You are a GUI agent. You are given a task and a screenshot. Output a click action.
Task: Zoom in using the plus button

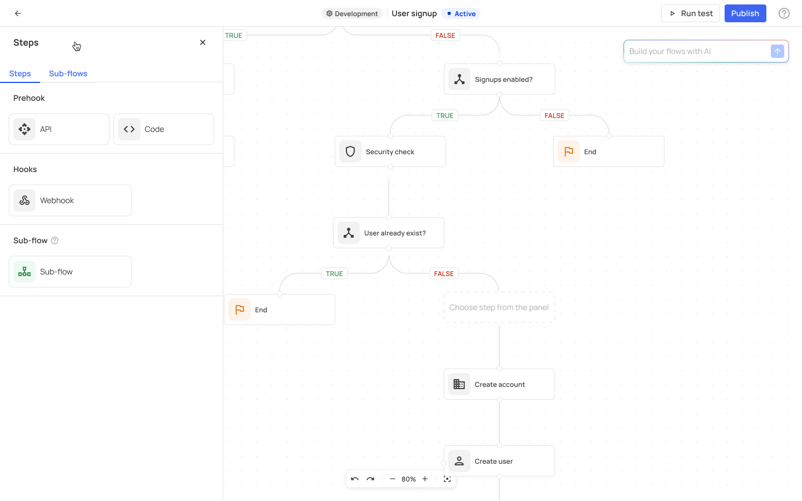click(425, 479)
